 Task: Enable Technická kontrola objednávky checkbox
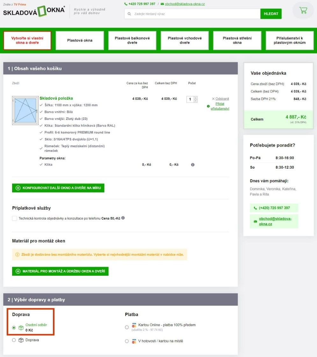[x=14, y=218]
